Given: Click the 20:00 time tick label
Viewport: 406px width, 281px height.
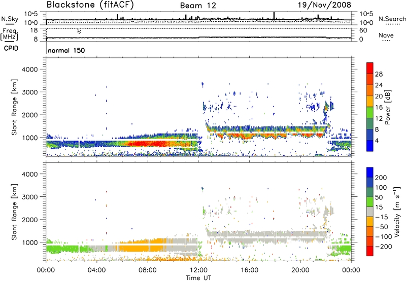Looking at the screenshot, I should 300,270.
